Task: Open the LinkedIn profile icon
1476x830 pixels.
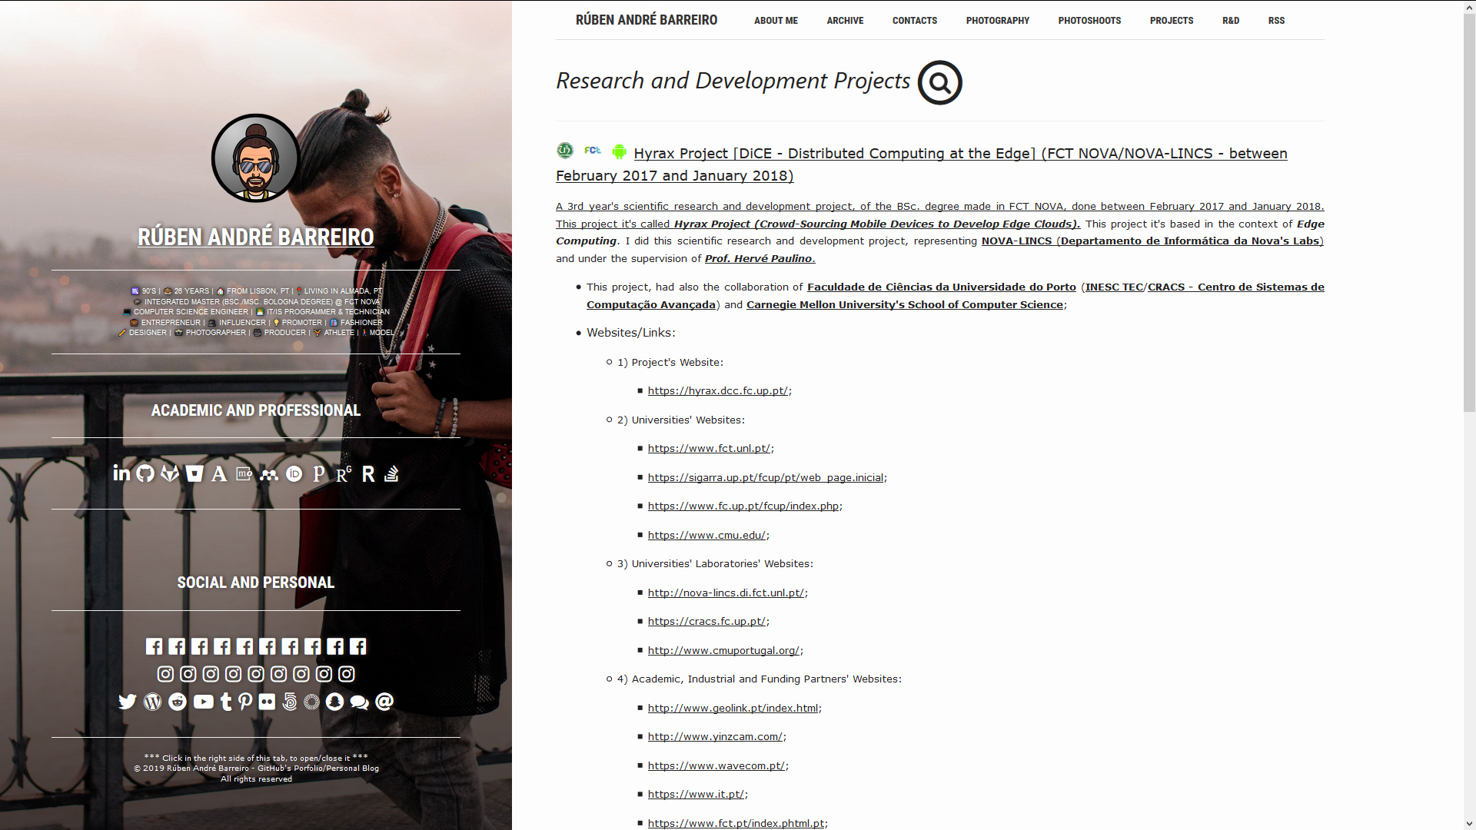Action: [121, 473]
